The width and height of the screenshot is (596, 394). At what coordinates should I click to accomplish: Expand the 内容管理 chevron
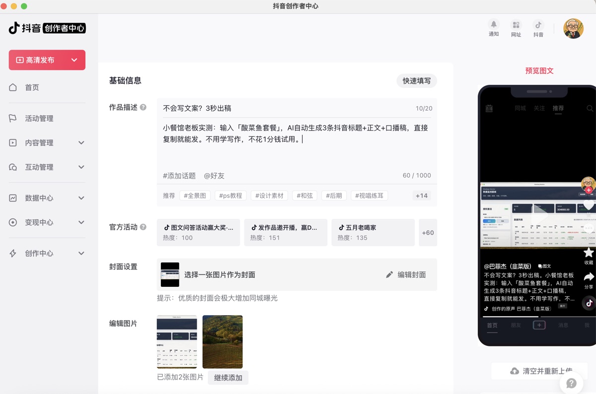[x=81, y=142]
